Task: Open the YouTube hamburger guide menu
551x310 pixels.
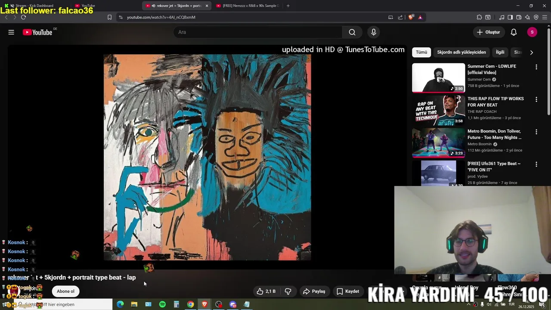Action: 11,32
